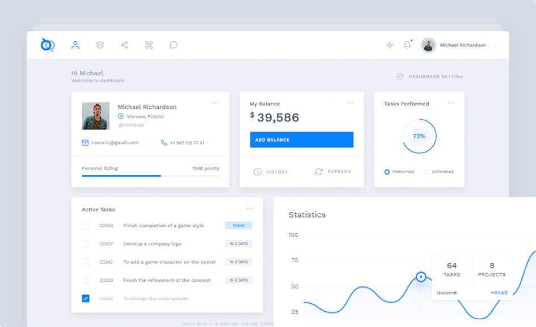
Task: Open notifications via the bell icon
Action: point(407,45)
